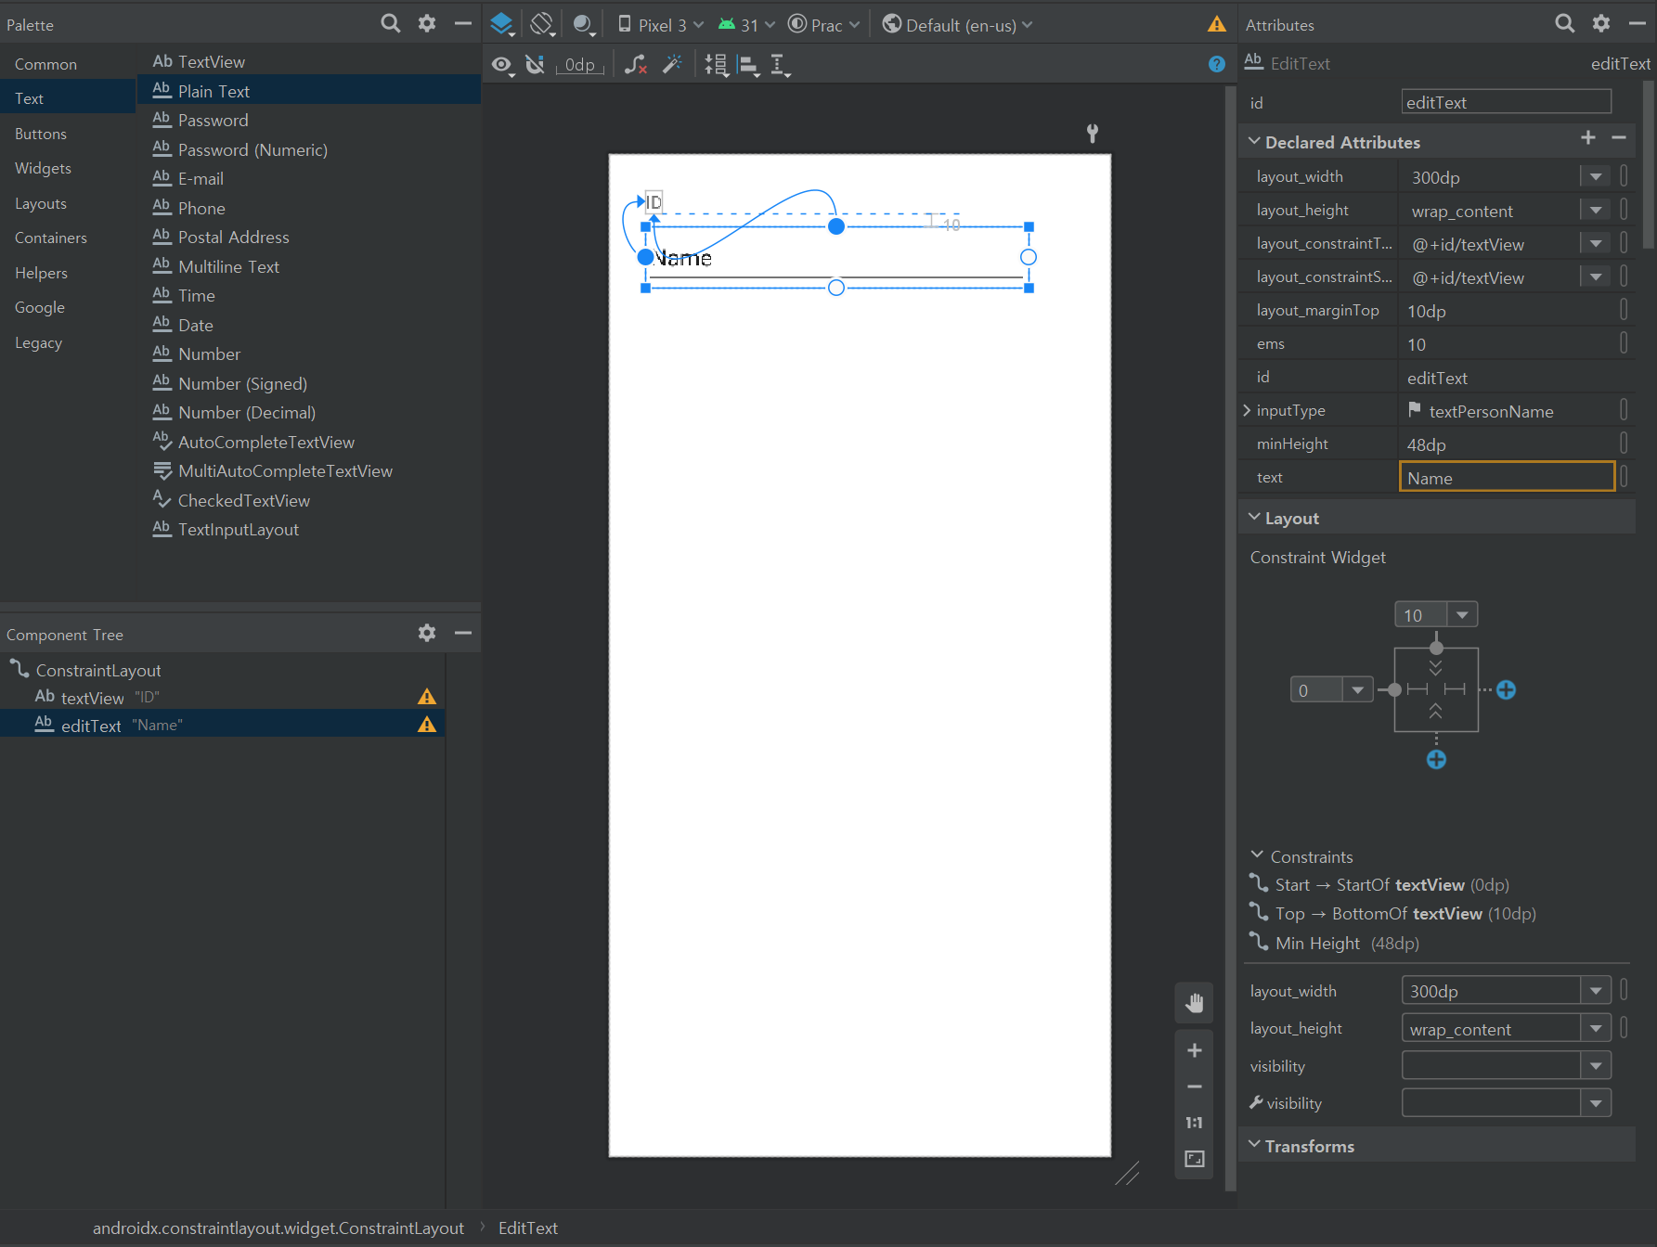The image size is (1657, 1247).
Task: Minimize the Attributes panel
Action: [1637, 24]
